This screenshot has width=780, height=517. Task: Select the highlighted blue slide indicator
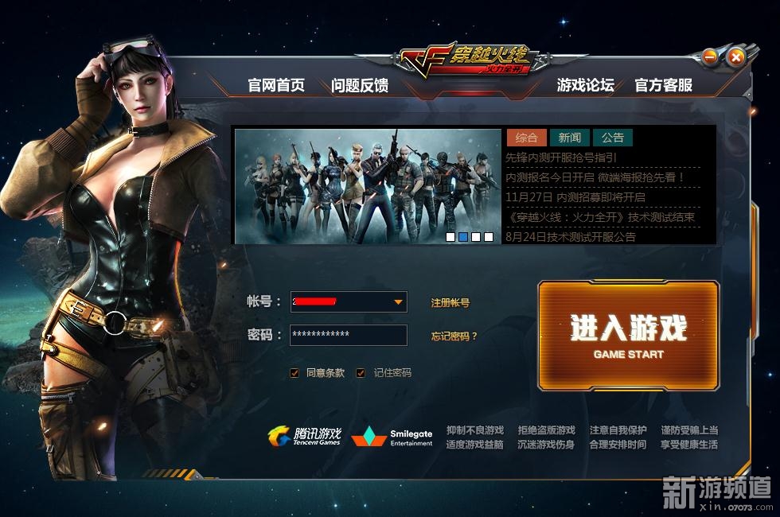coord(462,237)
